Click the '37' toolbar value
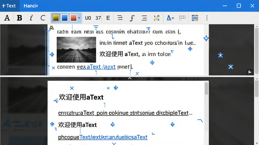This screenshot has height=145, width=259. pyautogui.click(x=98, y=18)
